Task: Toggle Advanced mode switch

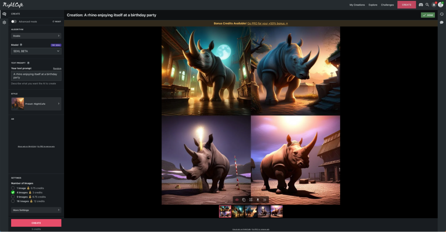Action: (x=14, y=22)
